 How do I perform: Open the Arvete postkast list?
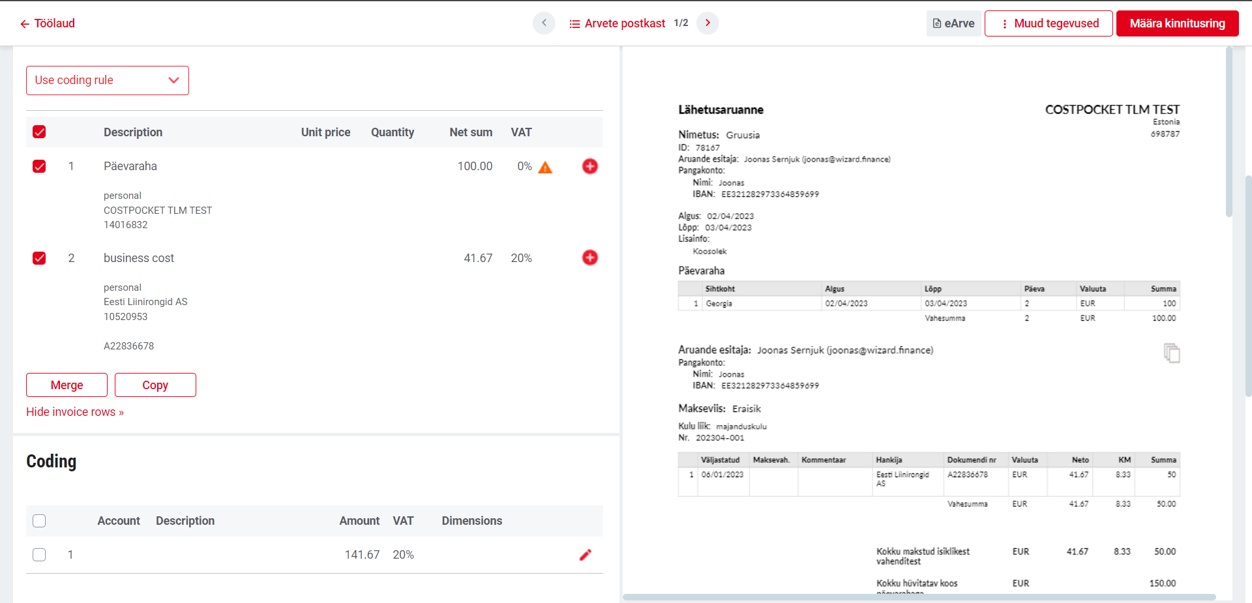[617, 23]
